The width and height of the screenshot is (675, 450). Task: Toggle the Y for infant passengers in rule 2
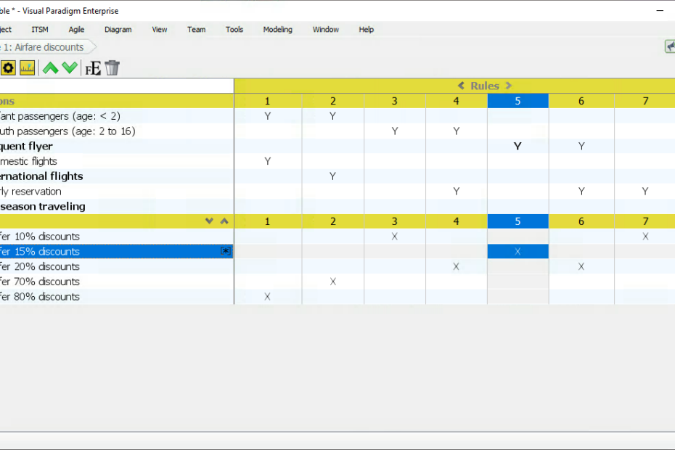[332, 115]
